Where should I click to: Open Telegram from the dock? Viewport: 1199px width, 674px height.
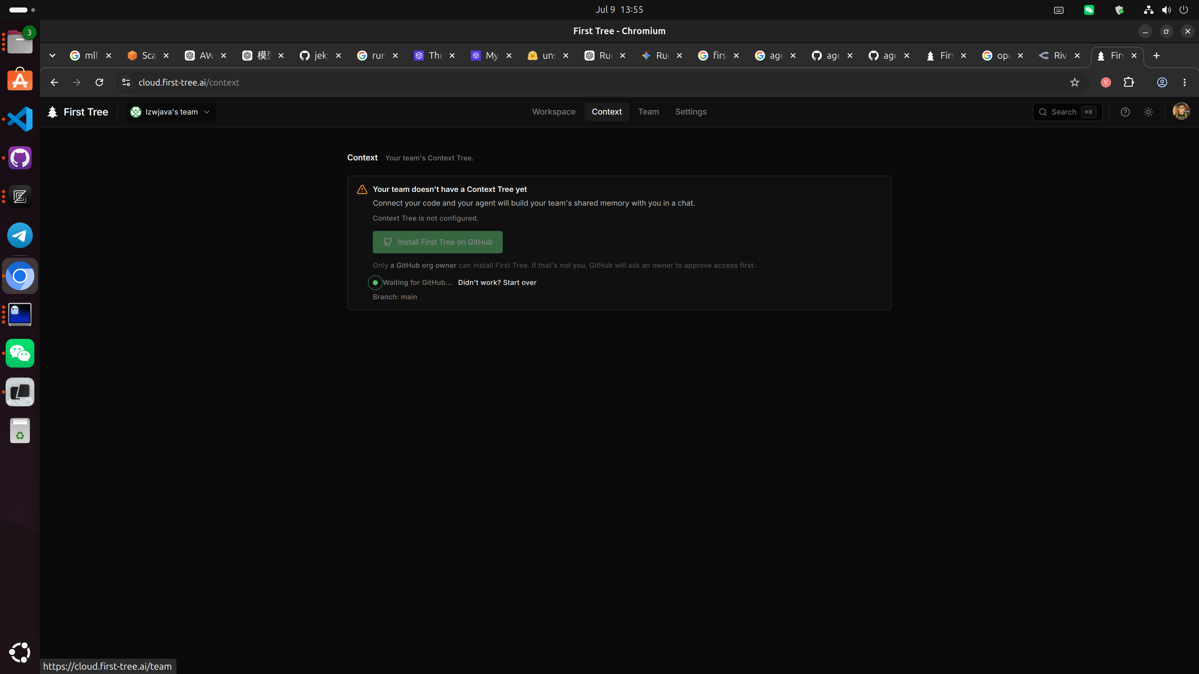tap(20, 235)
